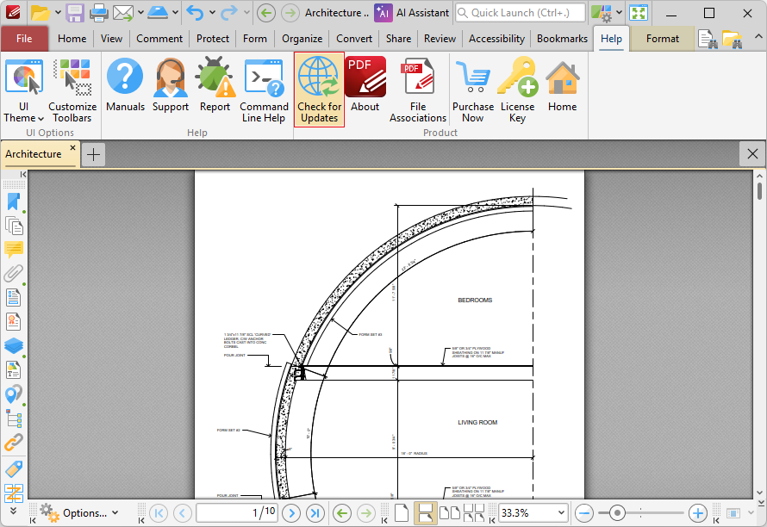Click Purchase Now cart icon

coord(472,90)
